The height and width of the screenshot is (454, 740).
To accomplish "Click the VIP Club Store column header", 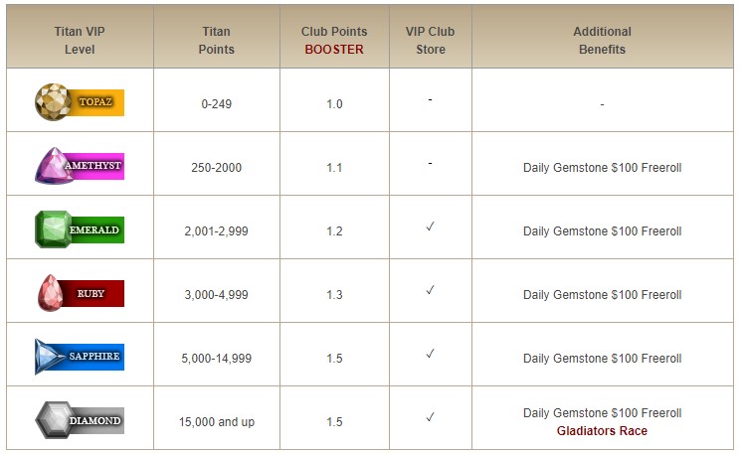I will pyautogui.click(x=430, y=41).
